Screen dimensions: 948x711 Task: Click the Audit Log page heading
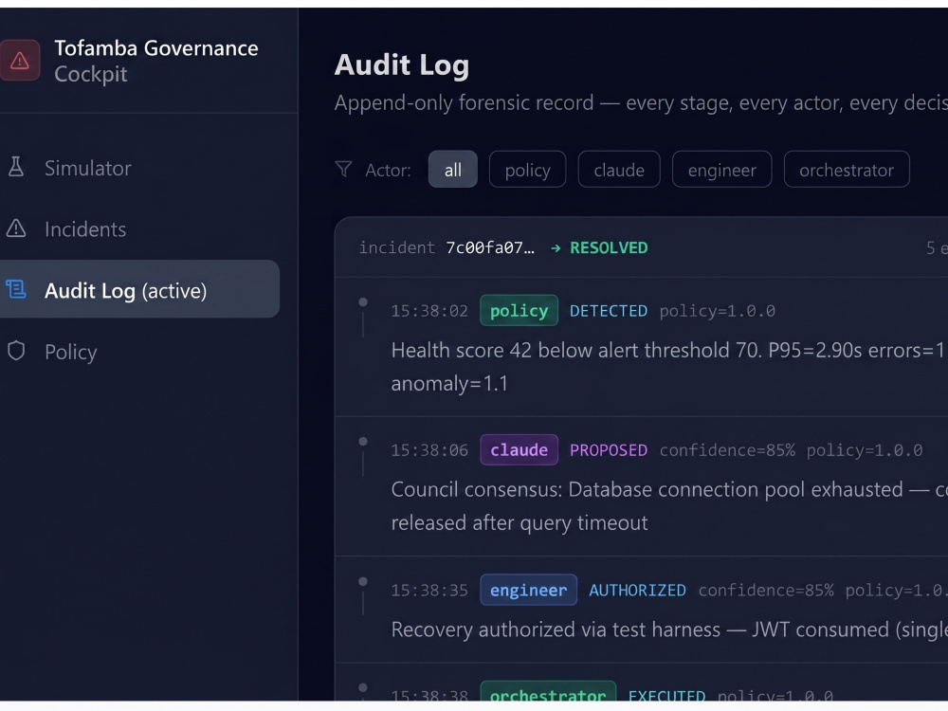tap(401, 65)
